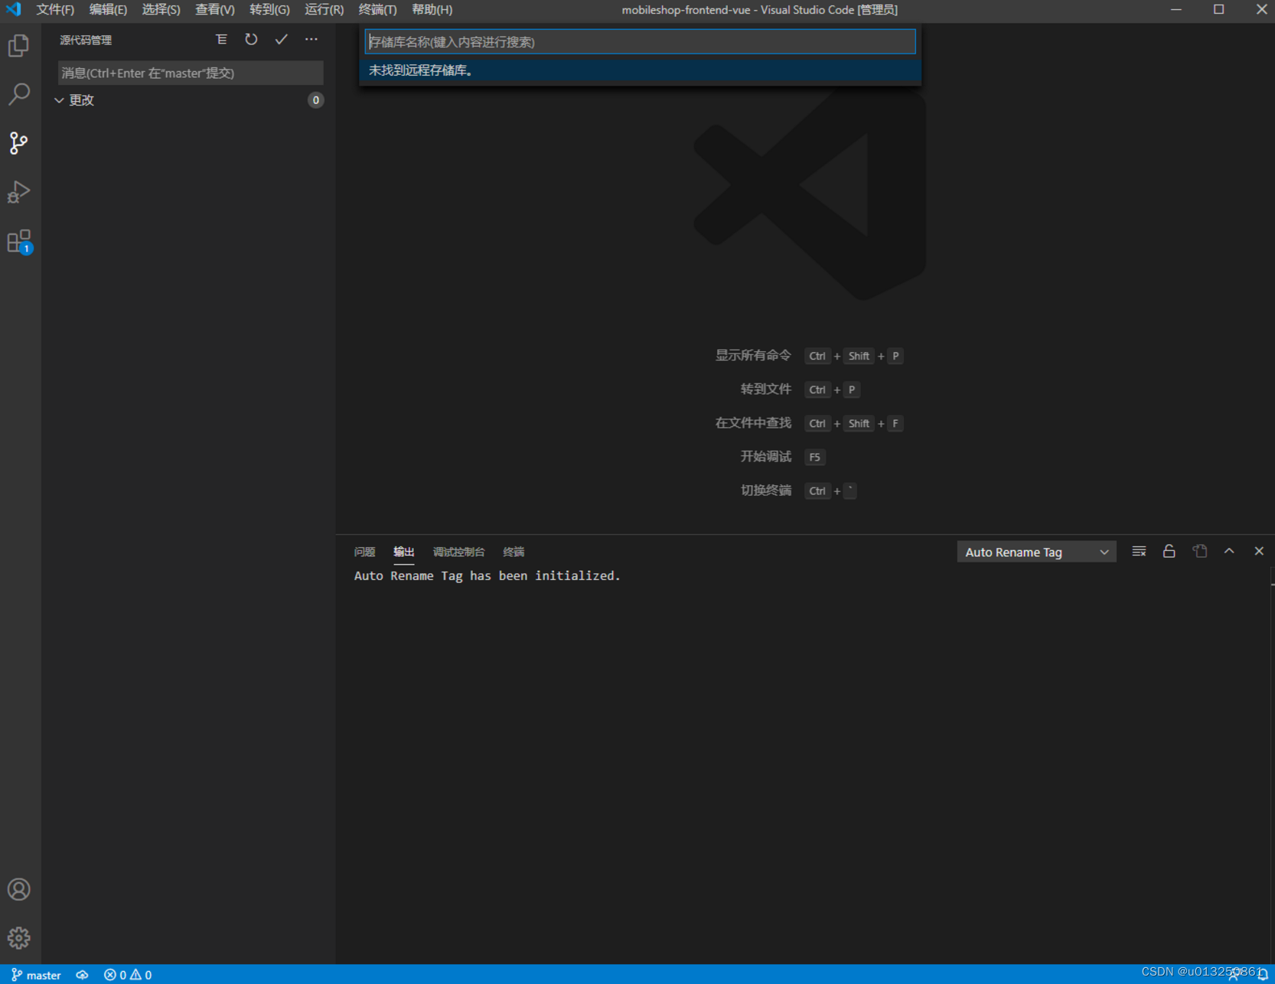Minimize the VS Code window
The height and width of the screenshot is (984, 1275).
pos(1176,10)
